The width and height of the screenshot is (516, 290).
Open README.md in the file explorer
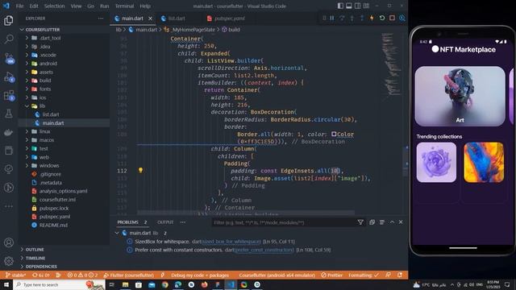click(x=53, y=226)
